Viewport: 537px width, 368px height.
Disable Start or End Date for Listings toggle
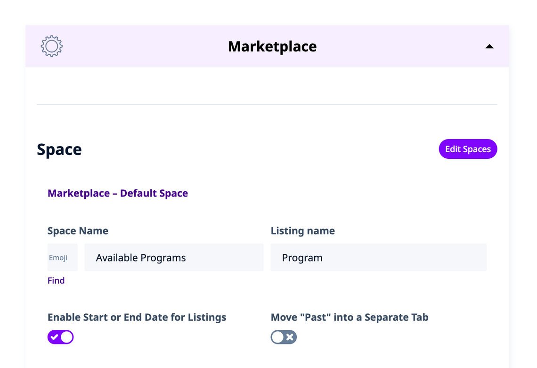[61, 337]
